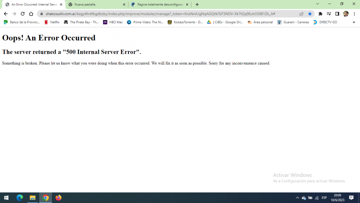Show hidden system tray icons
The height and width of the screenshot is (203, 360).
pos(297,198)
